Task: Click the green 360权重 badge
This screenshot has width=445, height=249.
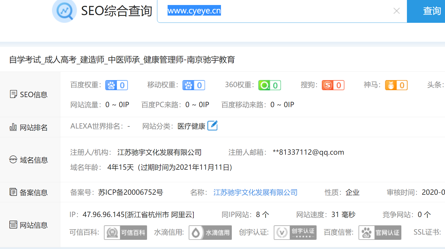Action: tap(269, 85)
